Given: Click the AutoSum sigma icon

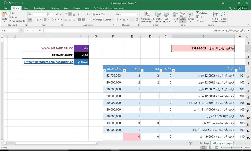Looking at the screenshot, I should click(x=198, y=13).
